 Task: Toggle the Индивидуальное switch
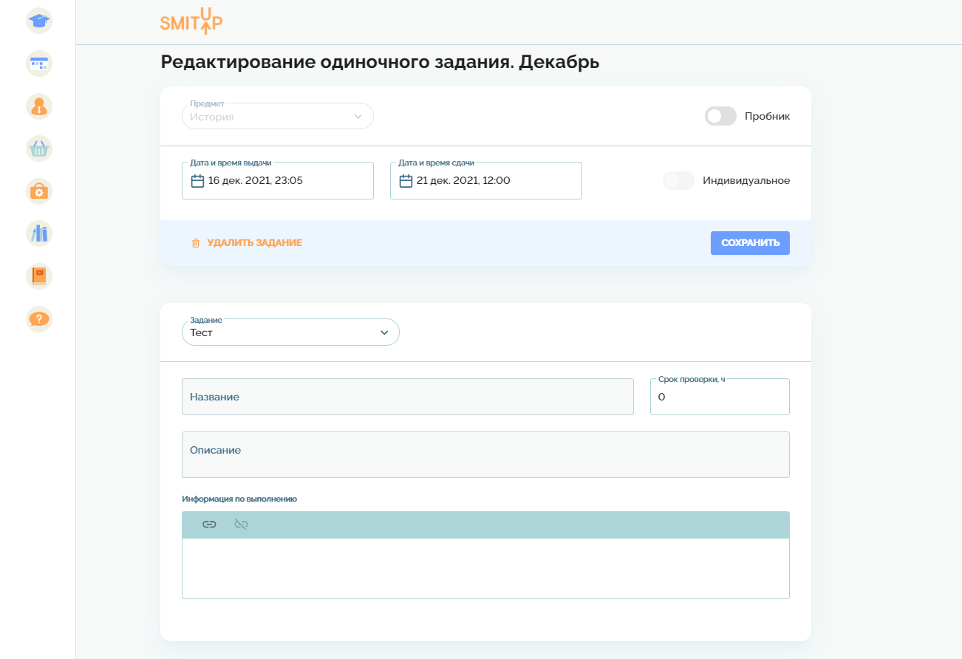tap(678, 180)
